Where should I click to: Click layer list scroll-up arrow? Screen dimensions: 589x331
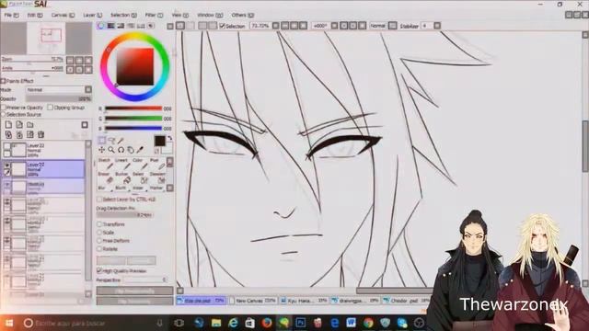[88, 143]
